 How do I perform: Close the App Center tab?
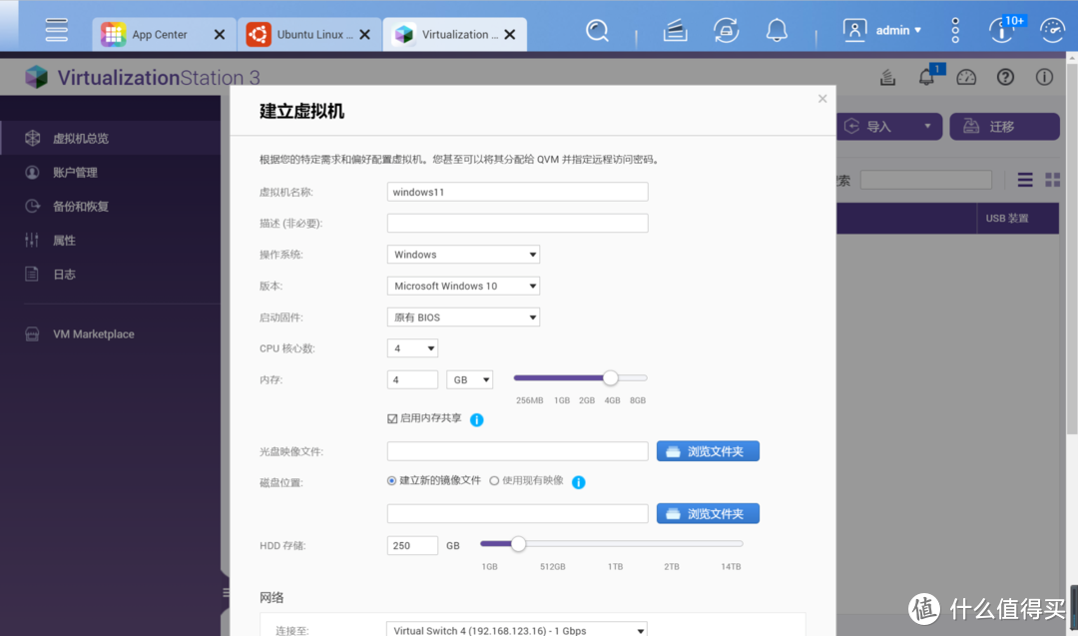(x=220, y=34)
